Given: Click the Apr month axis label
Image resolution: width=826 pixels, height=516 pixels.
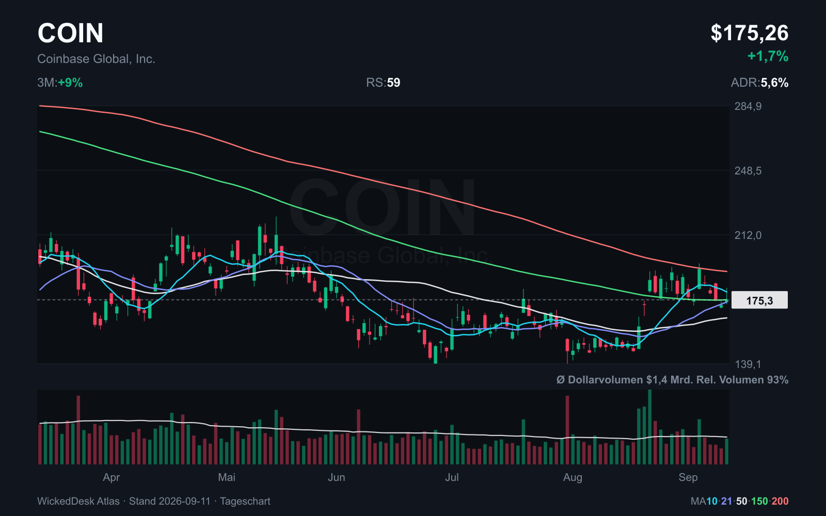Looking at the screenshot, I should (x=112, y=477).
